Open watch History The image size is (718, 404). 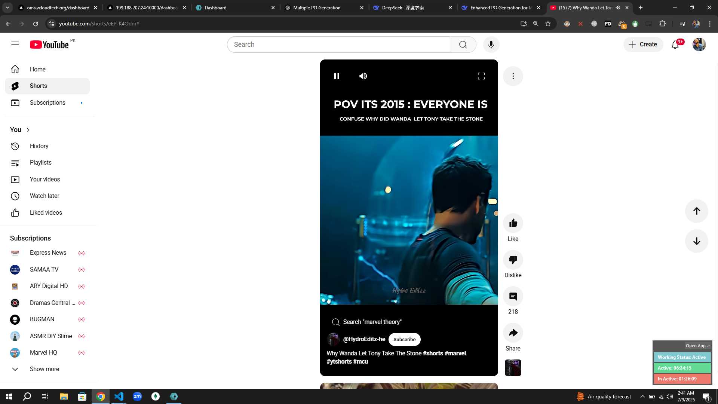click(47, 146)
